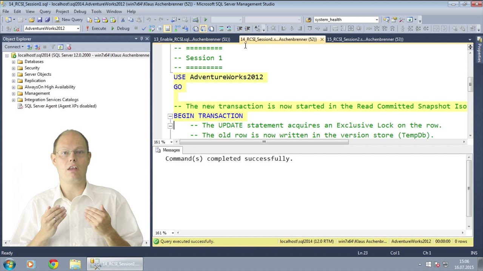
Task: Open the editor 161 % zoom dropdown
Action: coord(171,142)
